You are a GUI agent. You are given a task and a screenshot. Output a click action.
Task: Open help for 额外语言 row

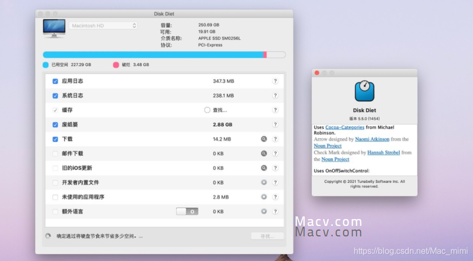click(x=275, y=211)
